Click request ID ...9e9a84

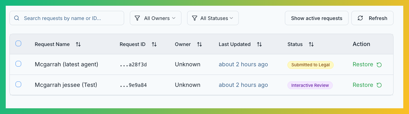click(x=133, y=85)
